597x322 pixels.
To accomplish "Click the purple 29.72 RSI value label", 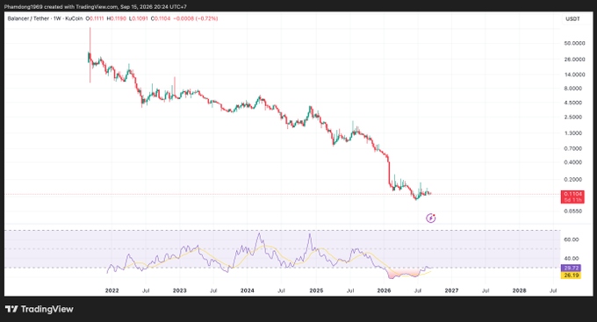I will point(572,268).
